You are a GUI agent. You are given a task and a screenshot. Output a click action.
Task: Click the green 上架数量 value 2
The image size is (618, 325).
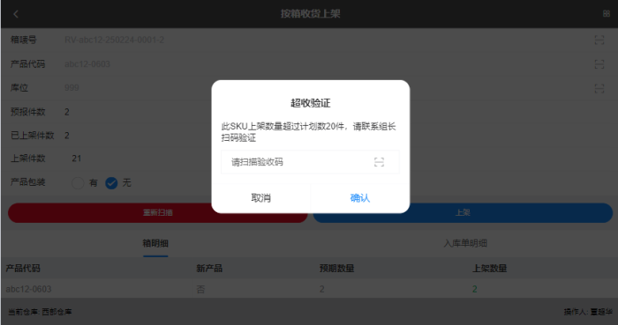(475, 289)
